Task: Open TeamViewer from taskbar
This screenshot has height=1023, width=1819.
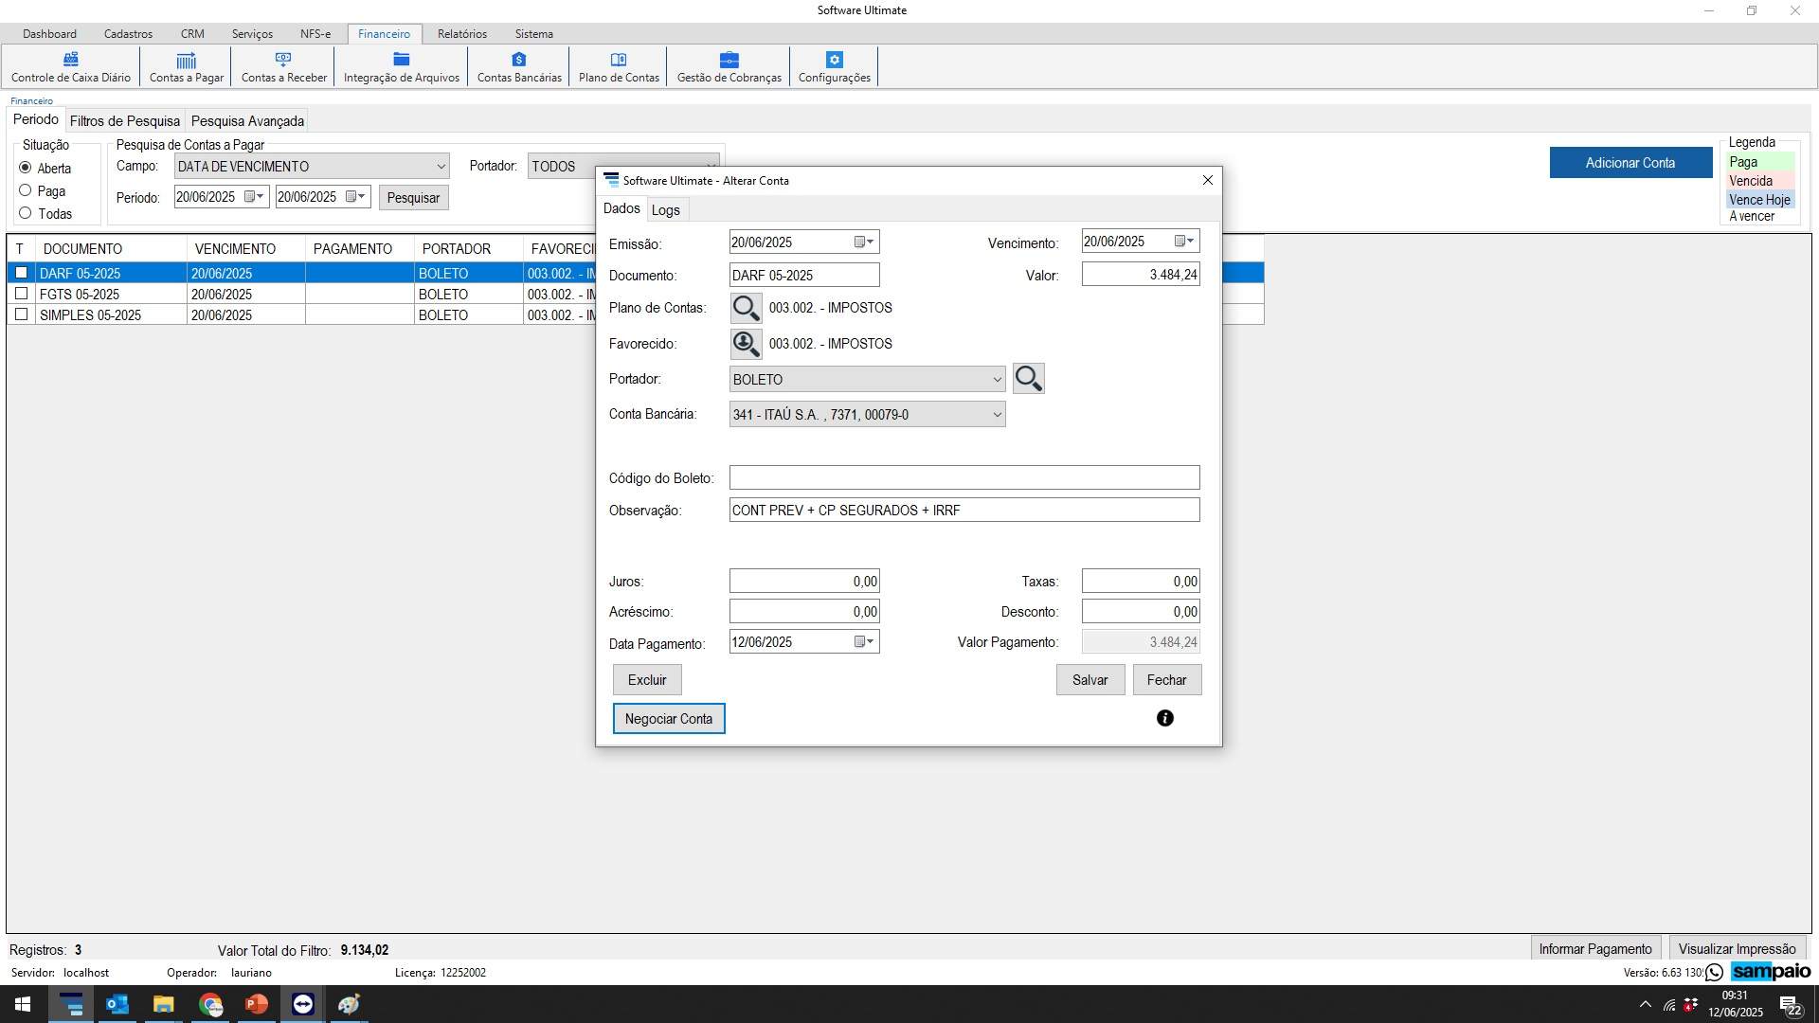Action: pos(303,1004)
